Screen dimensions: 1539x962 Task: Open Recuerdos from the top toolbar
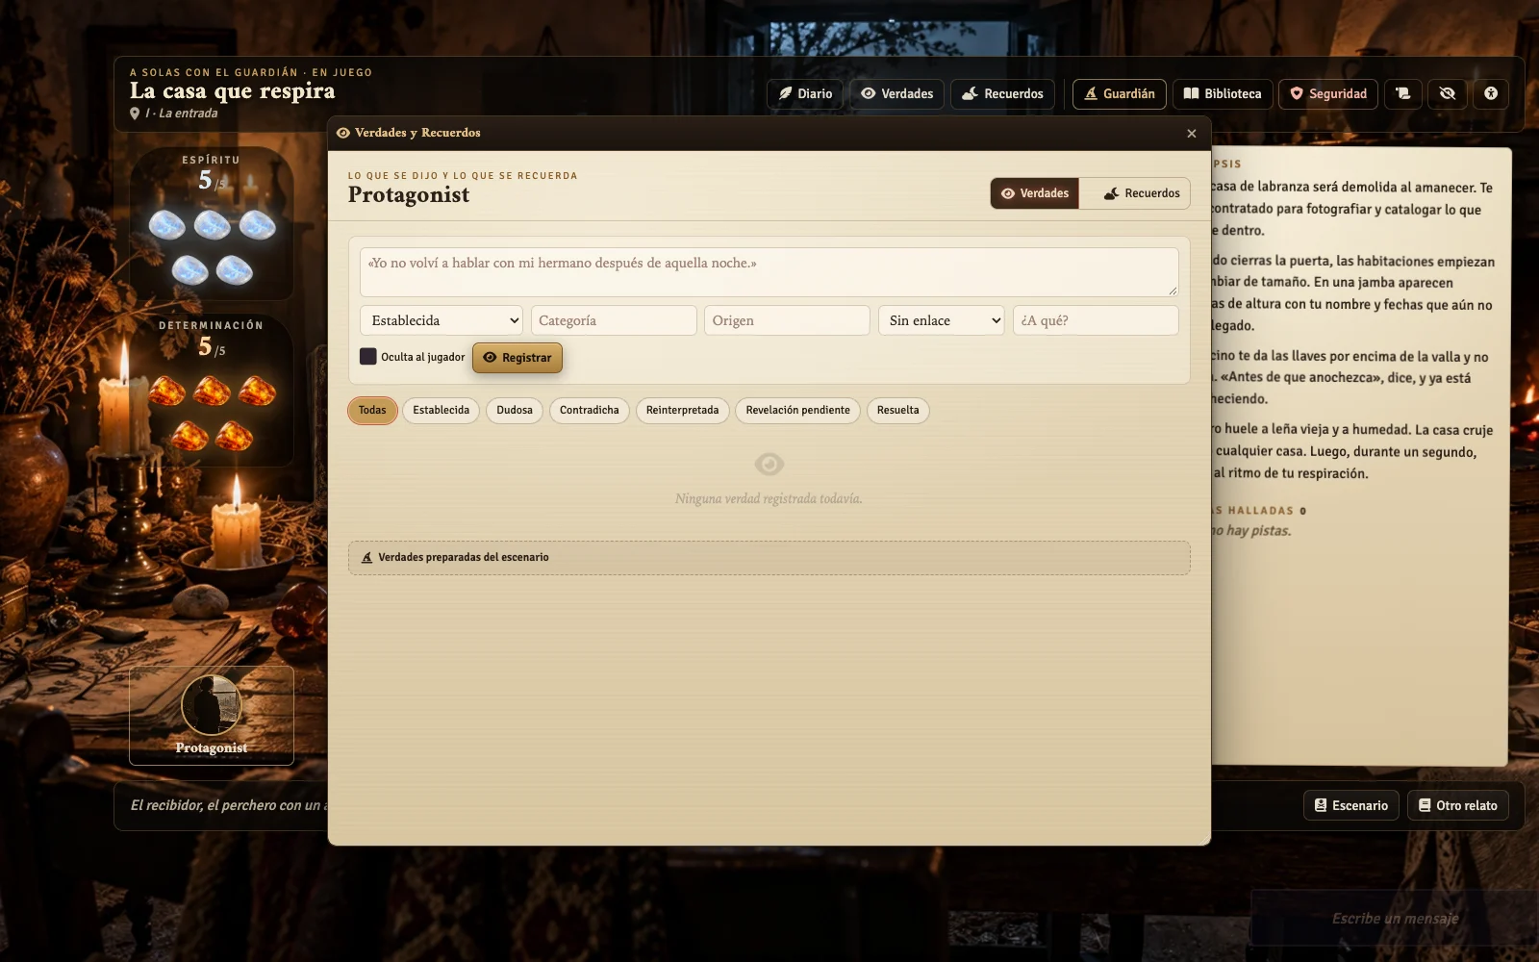click(1002, 94)
